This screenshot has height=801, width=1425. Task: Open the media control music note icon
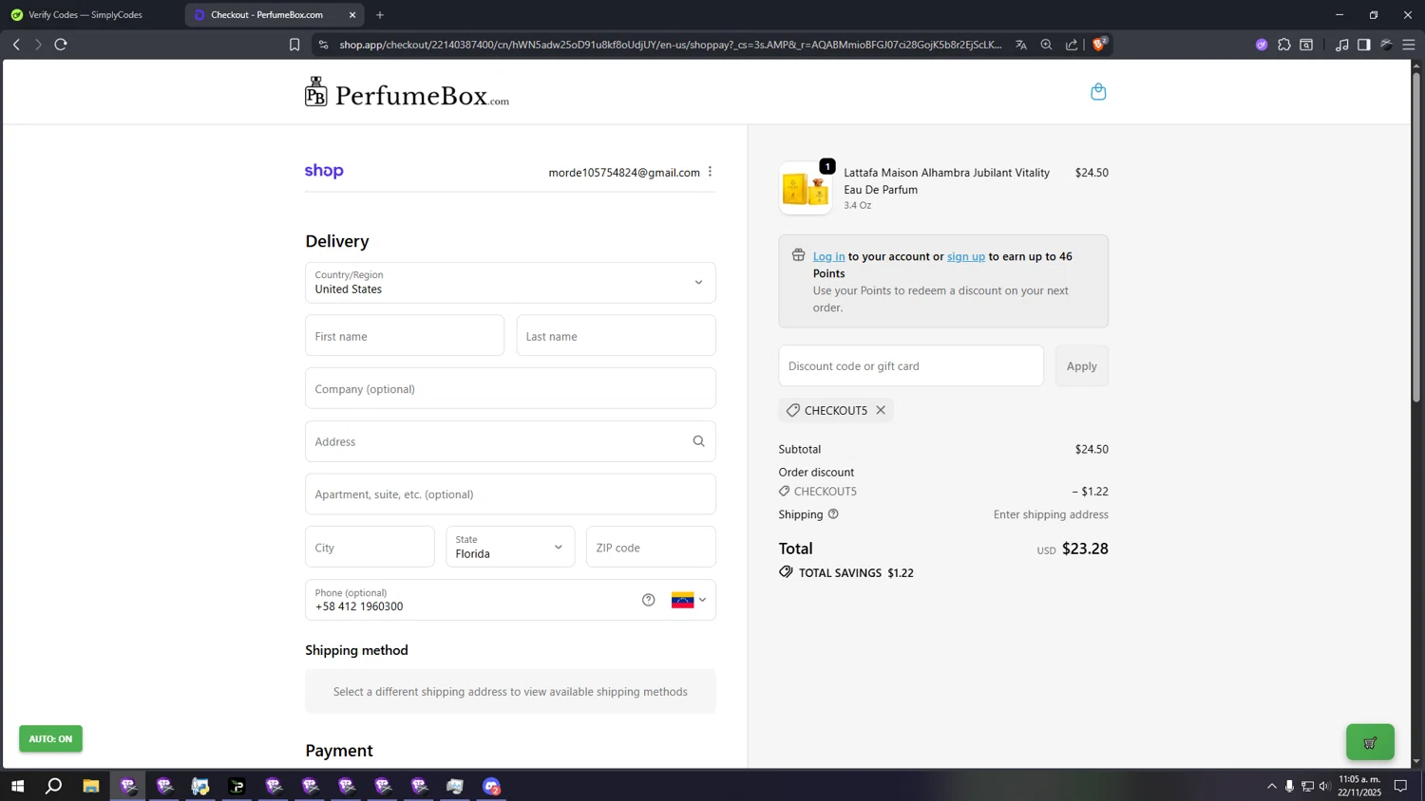click(x=1341, y=45)
